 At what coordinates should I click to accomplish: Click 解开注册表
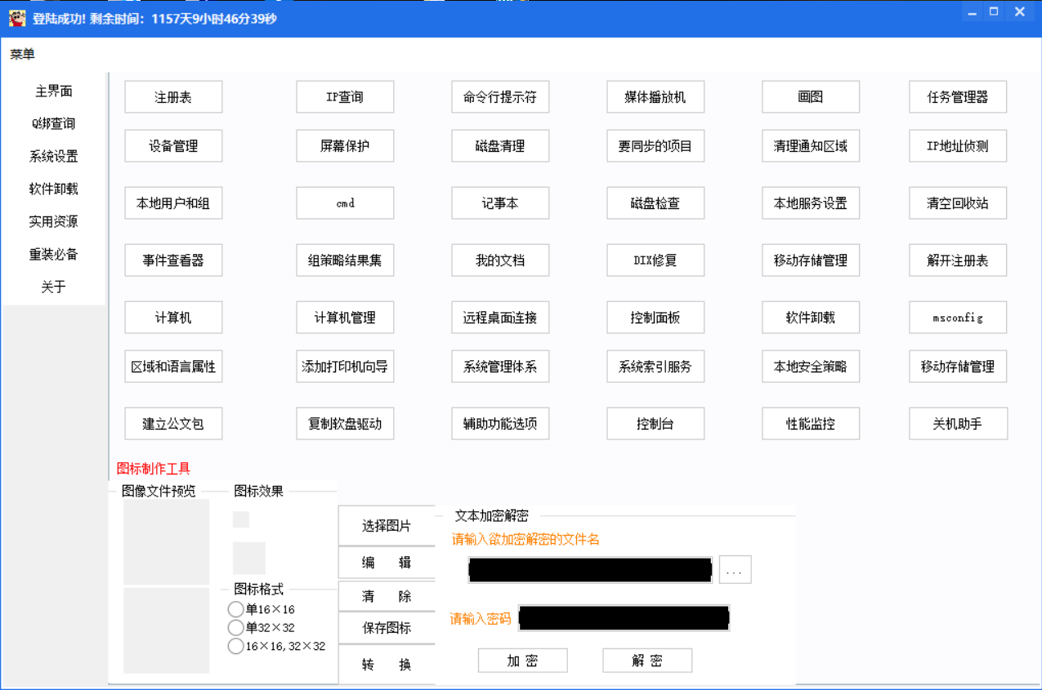tap(958, 260)
